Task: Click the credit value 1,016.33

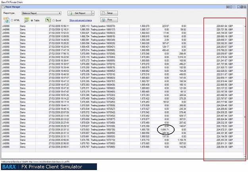Action: [182, 57]
